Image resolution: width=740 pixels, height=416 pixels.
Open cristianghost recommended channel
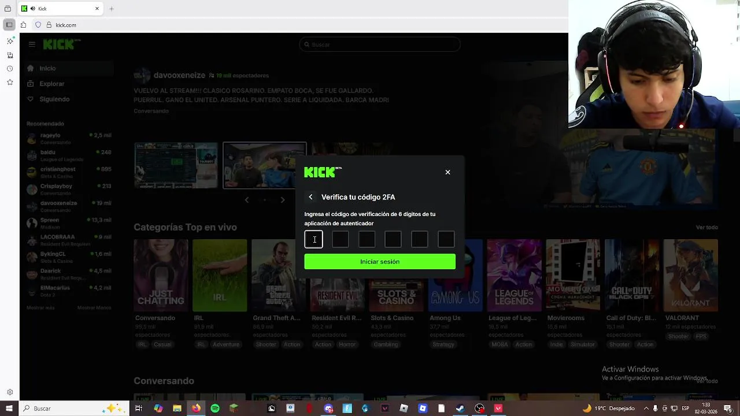69,172
